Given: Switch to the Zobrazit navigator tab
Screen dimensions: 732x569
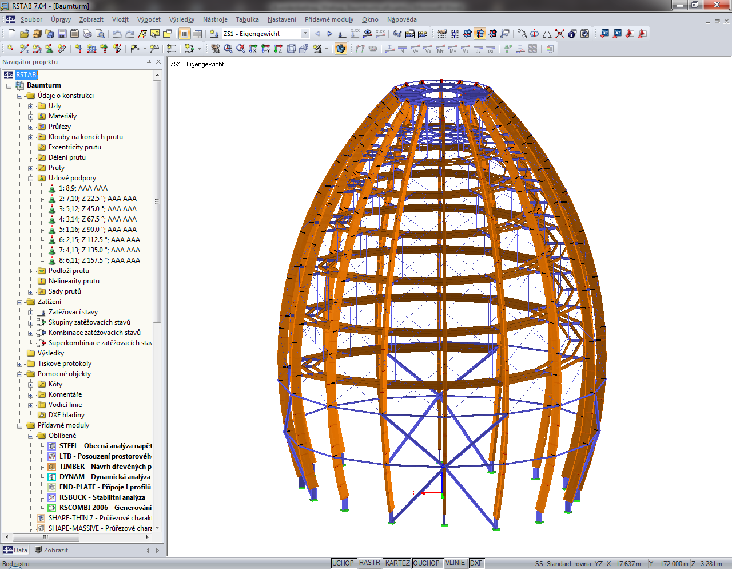Looking at the screenshot, I should click(51, 550).
